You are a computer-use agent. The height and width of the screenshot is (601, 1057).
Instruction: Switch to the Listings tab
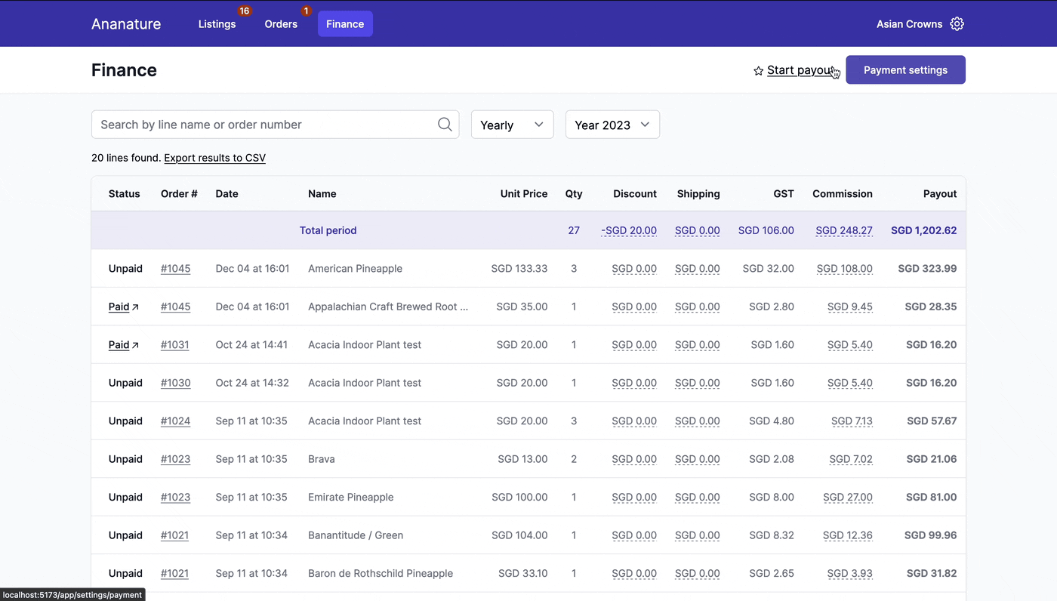click(217, 23)
